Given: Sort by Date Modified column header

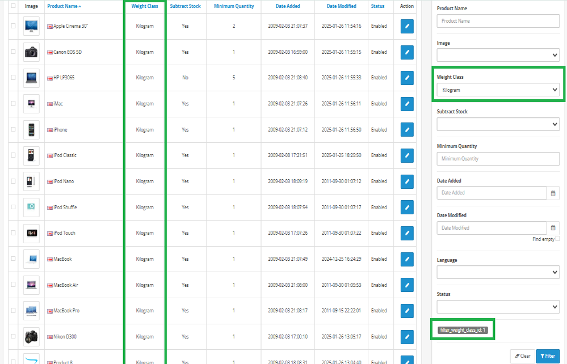Looking at the screenshot, I should [341, 6].
